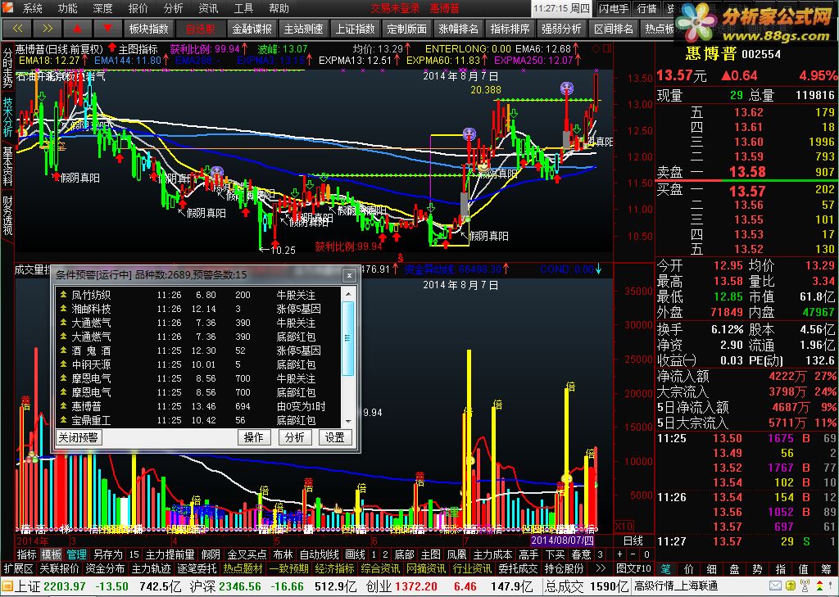Click the red diamond icon at chart top-right

point(596,48)
